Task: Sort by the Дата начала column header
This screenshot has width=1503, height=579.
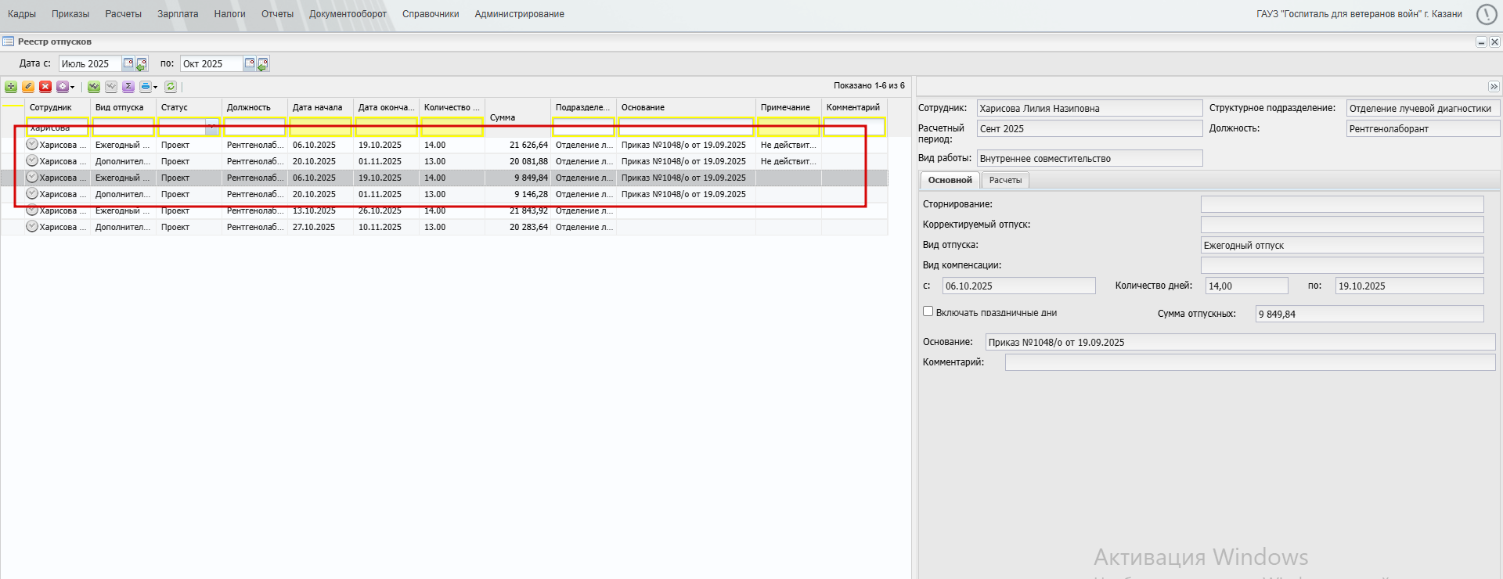Action: click(x=320, y=107)
